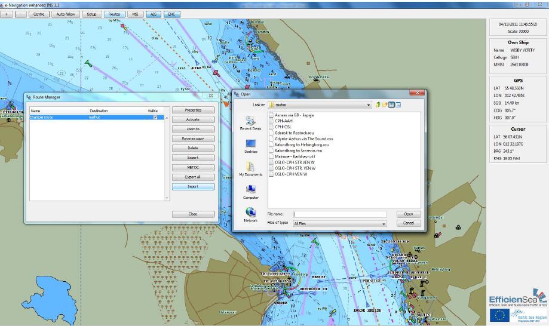Click Cancel in the Open dialog

pos(409,223)
